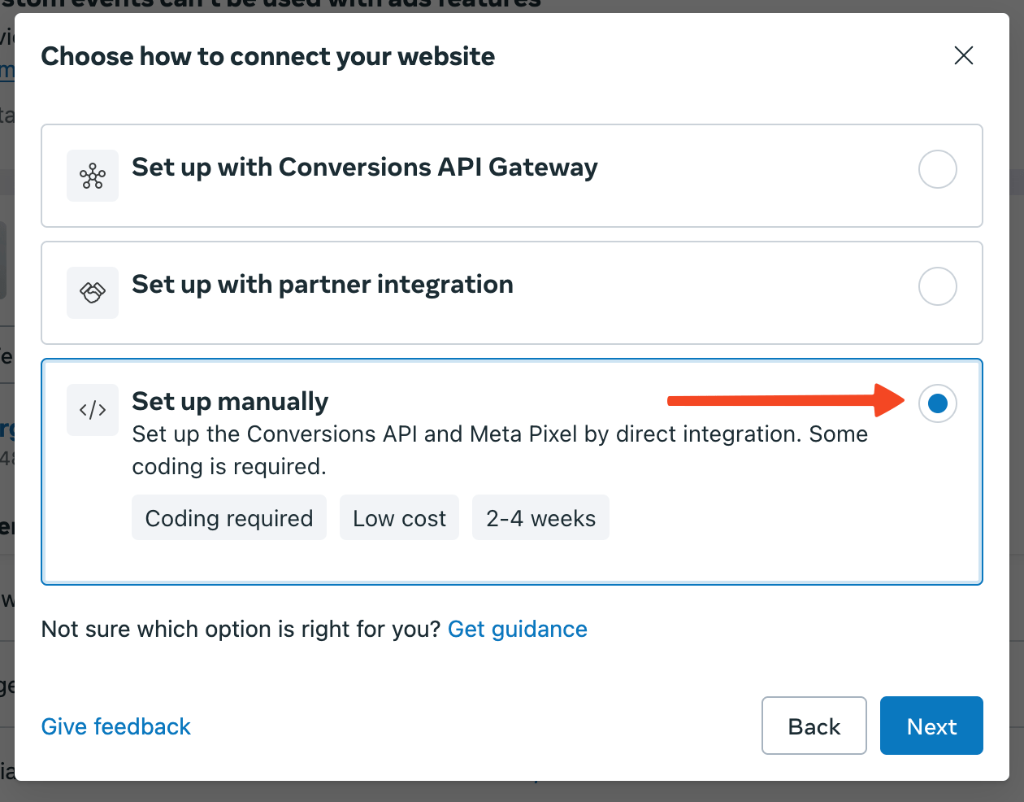Screen dimensions: 1024x802
Task: Click the dialog title Choose how to connect
Action: click(x=268, y=56)
